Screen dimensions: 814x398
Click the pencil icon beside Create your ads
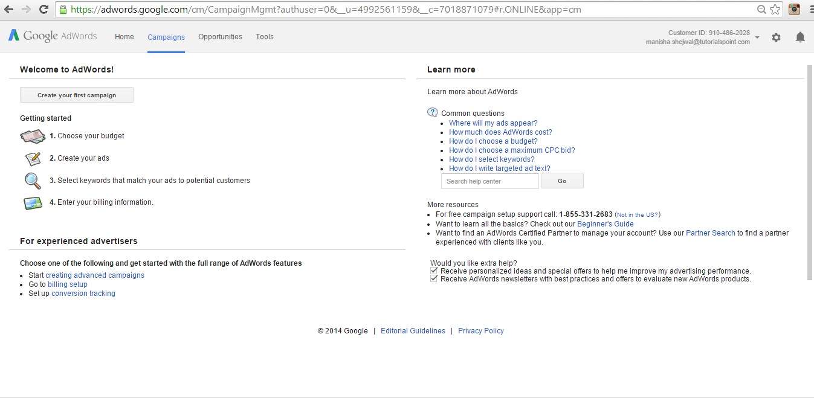pos(33,159)
